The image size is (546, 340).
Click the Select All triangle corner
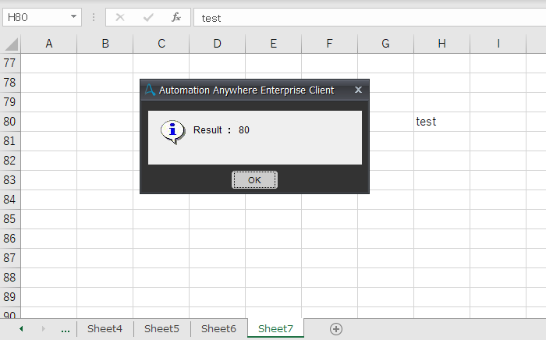click(11, 44)
